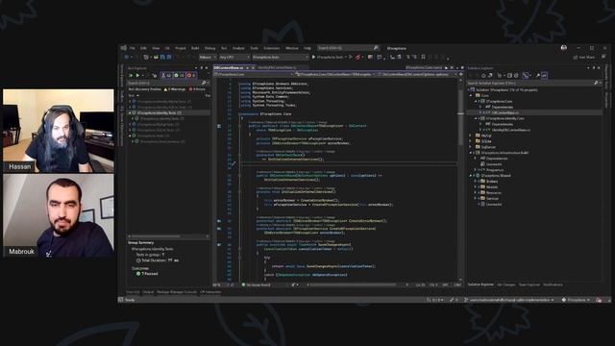Open Properties wrench icon in Solution Explorer

[x=538, y=75]
